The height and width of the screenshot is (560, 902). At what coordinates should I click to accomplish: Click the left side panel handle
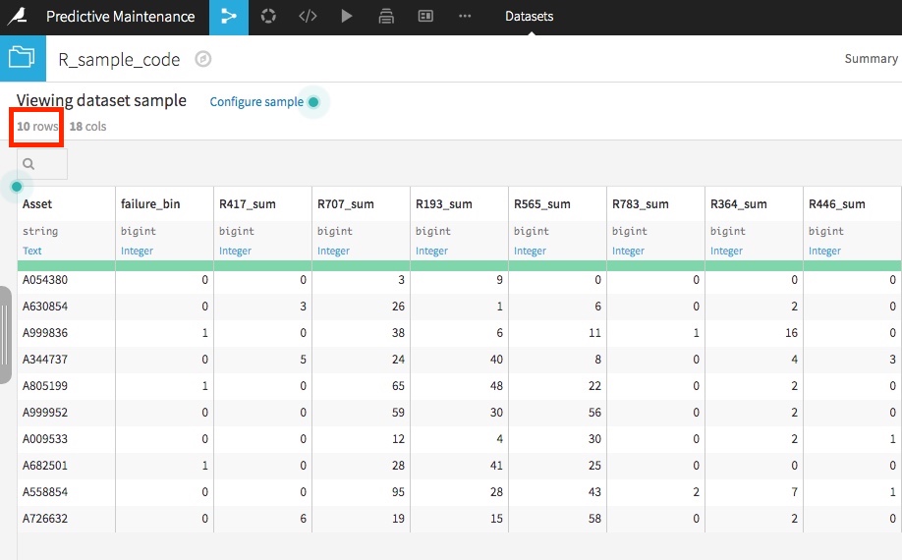coord(5,335)
